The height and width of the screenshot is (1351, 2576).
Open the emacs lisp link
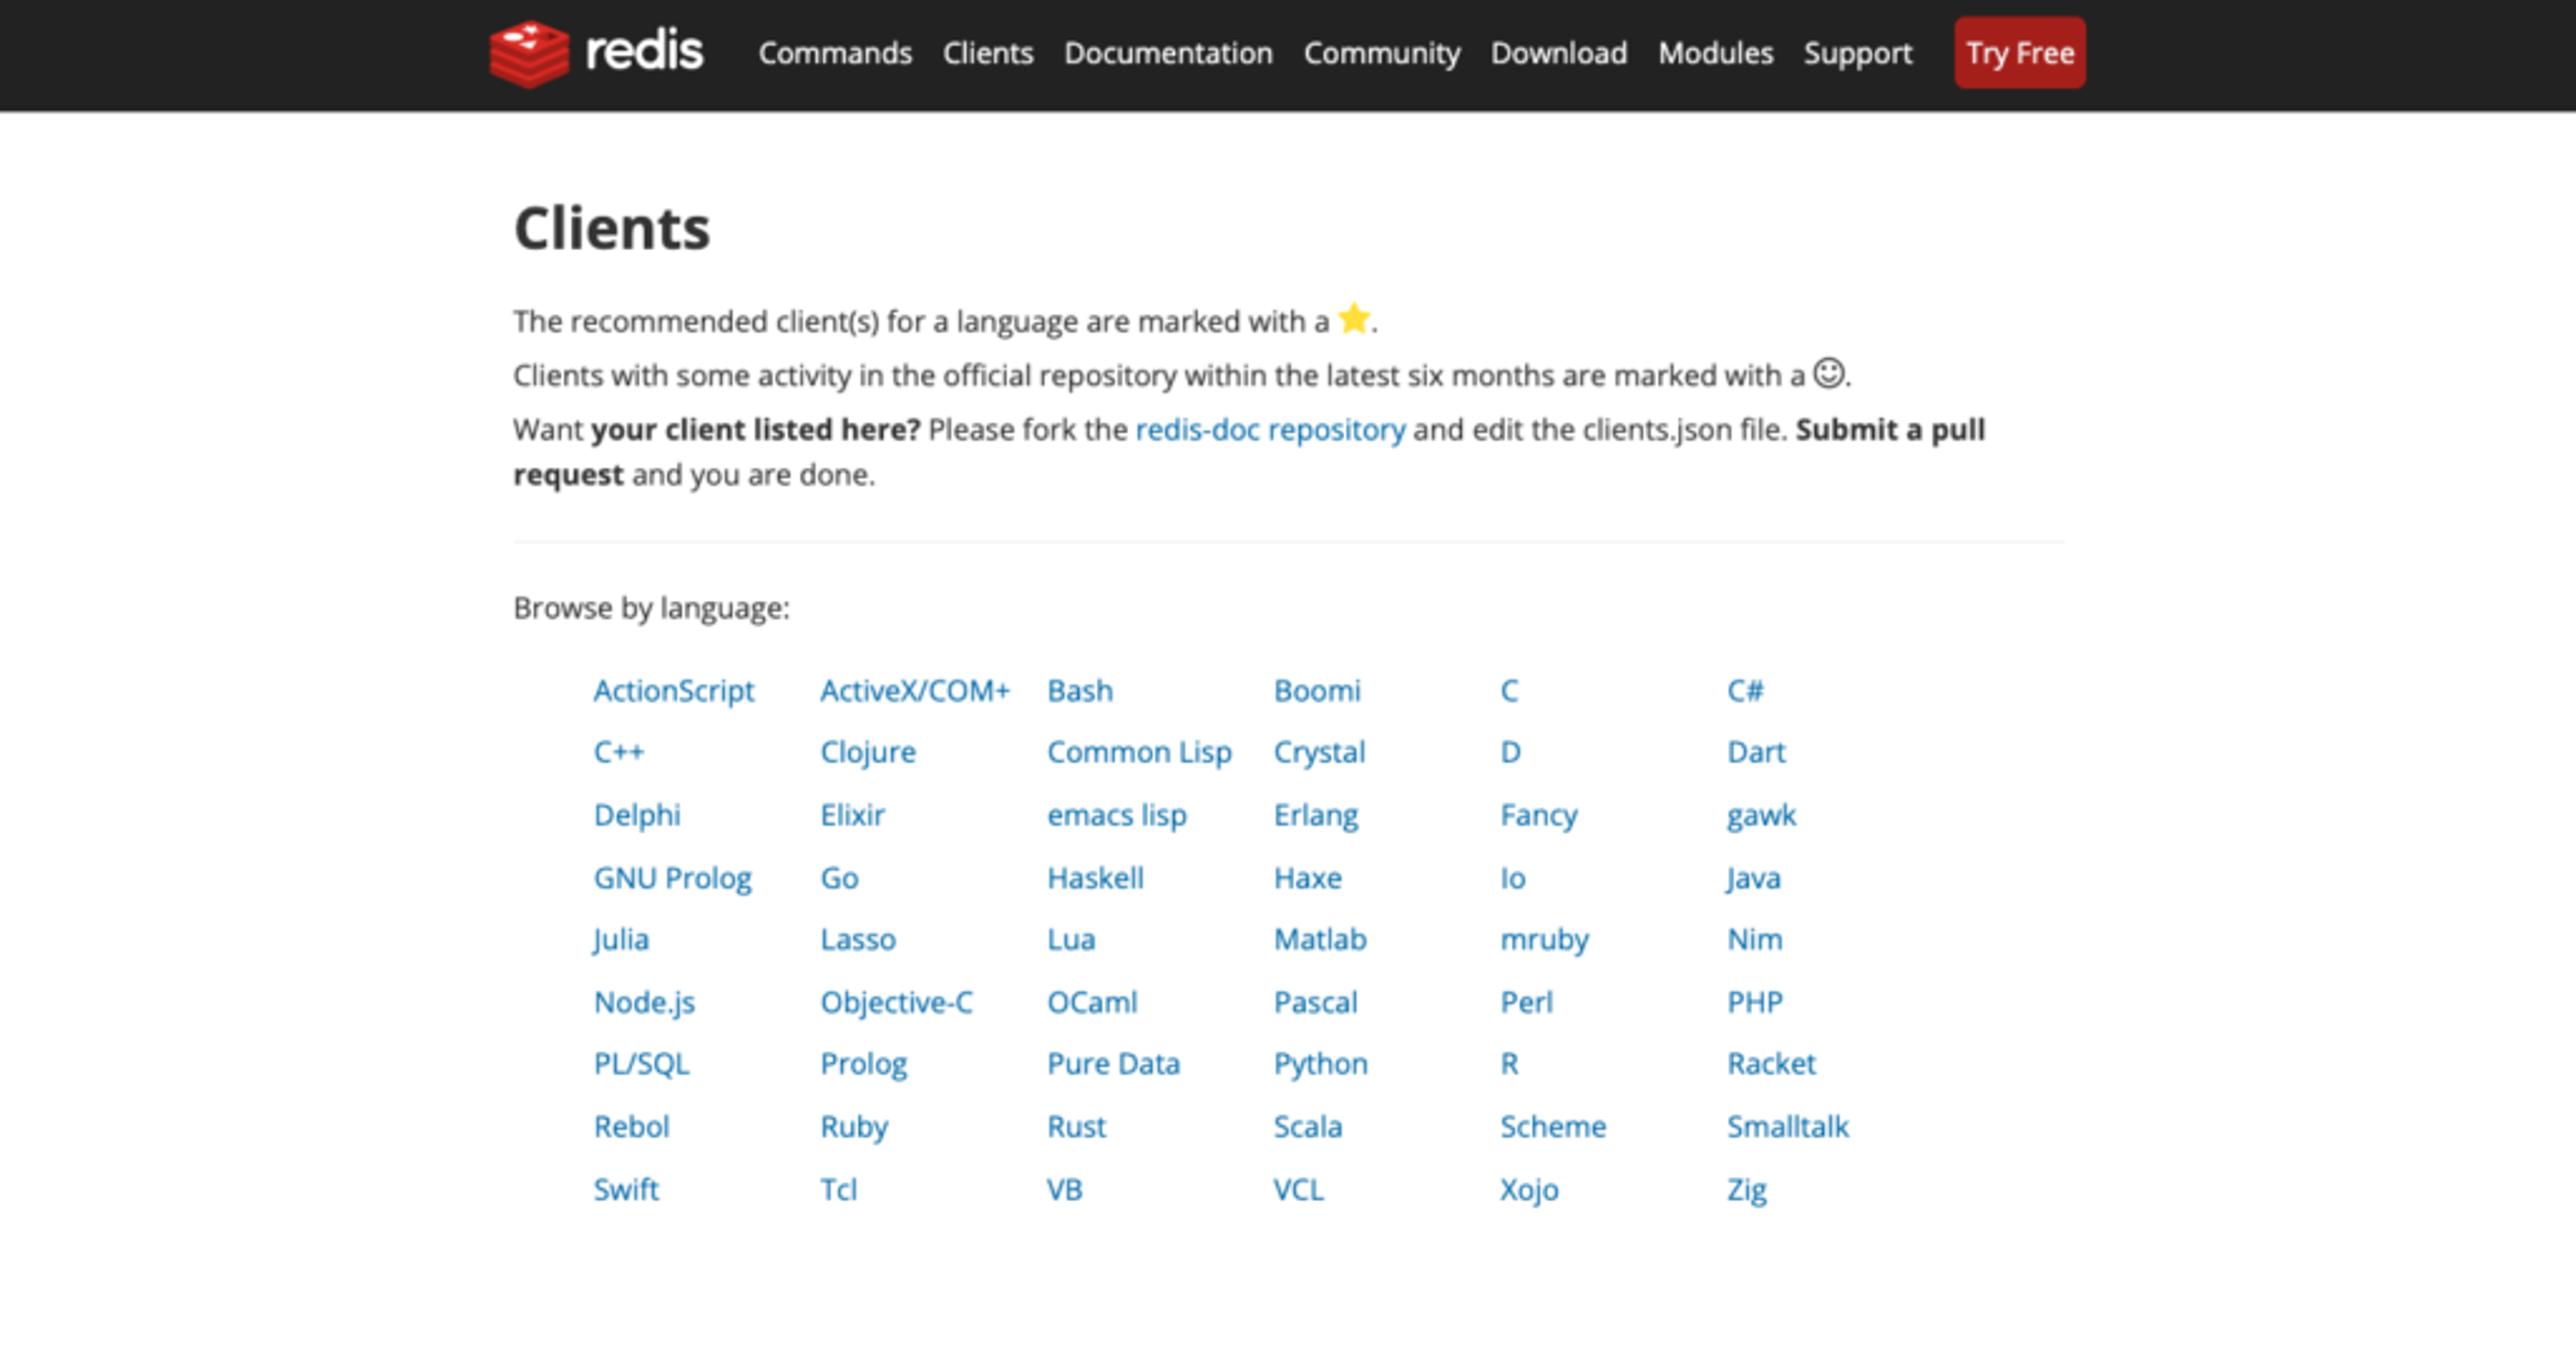point(1117,815)
